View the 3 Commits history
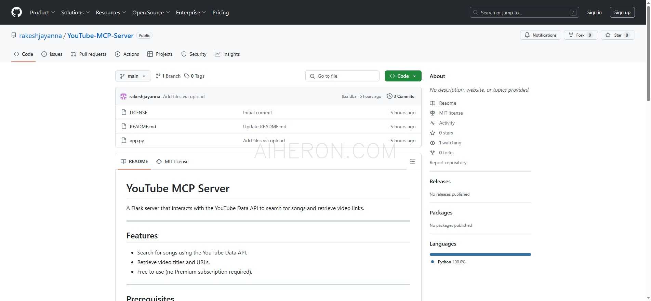 coord(400,96)
